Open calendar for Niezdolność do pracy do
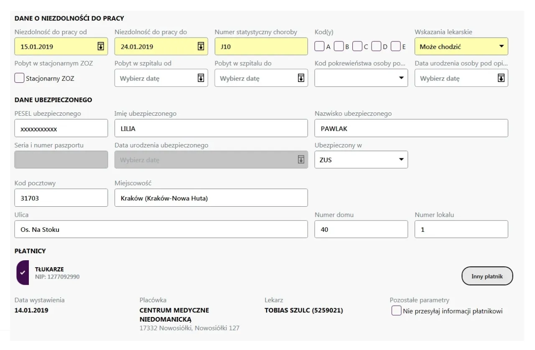The width and height of the screenshot is (535, 350). pos(201,46)
